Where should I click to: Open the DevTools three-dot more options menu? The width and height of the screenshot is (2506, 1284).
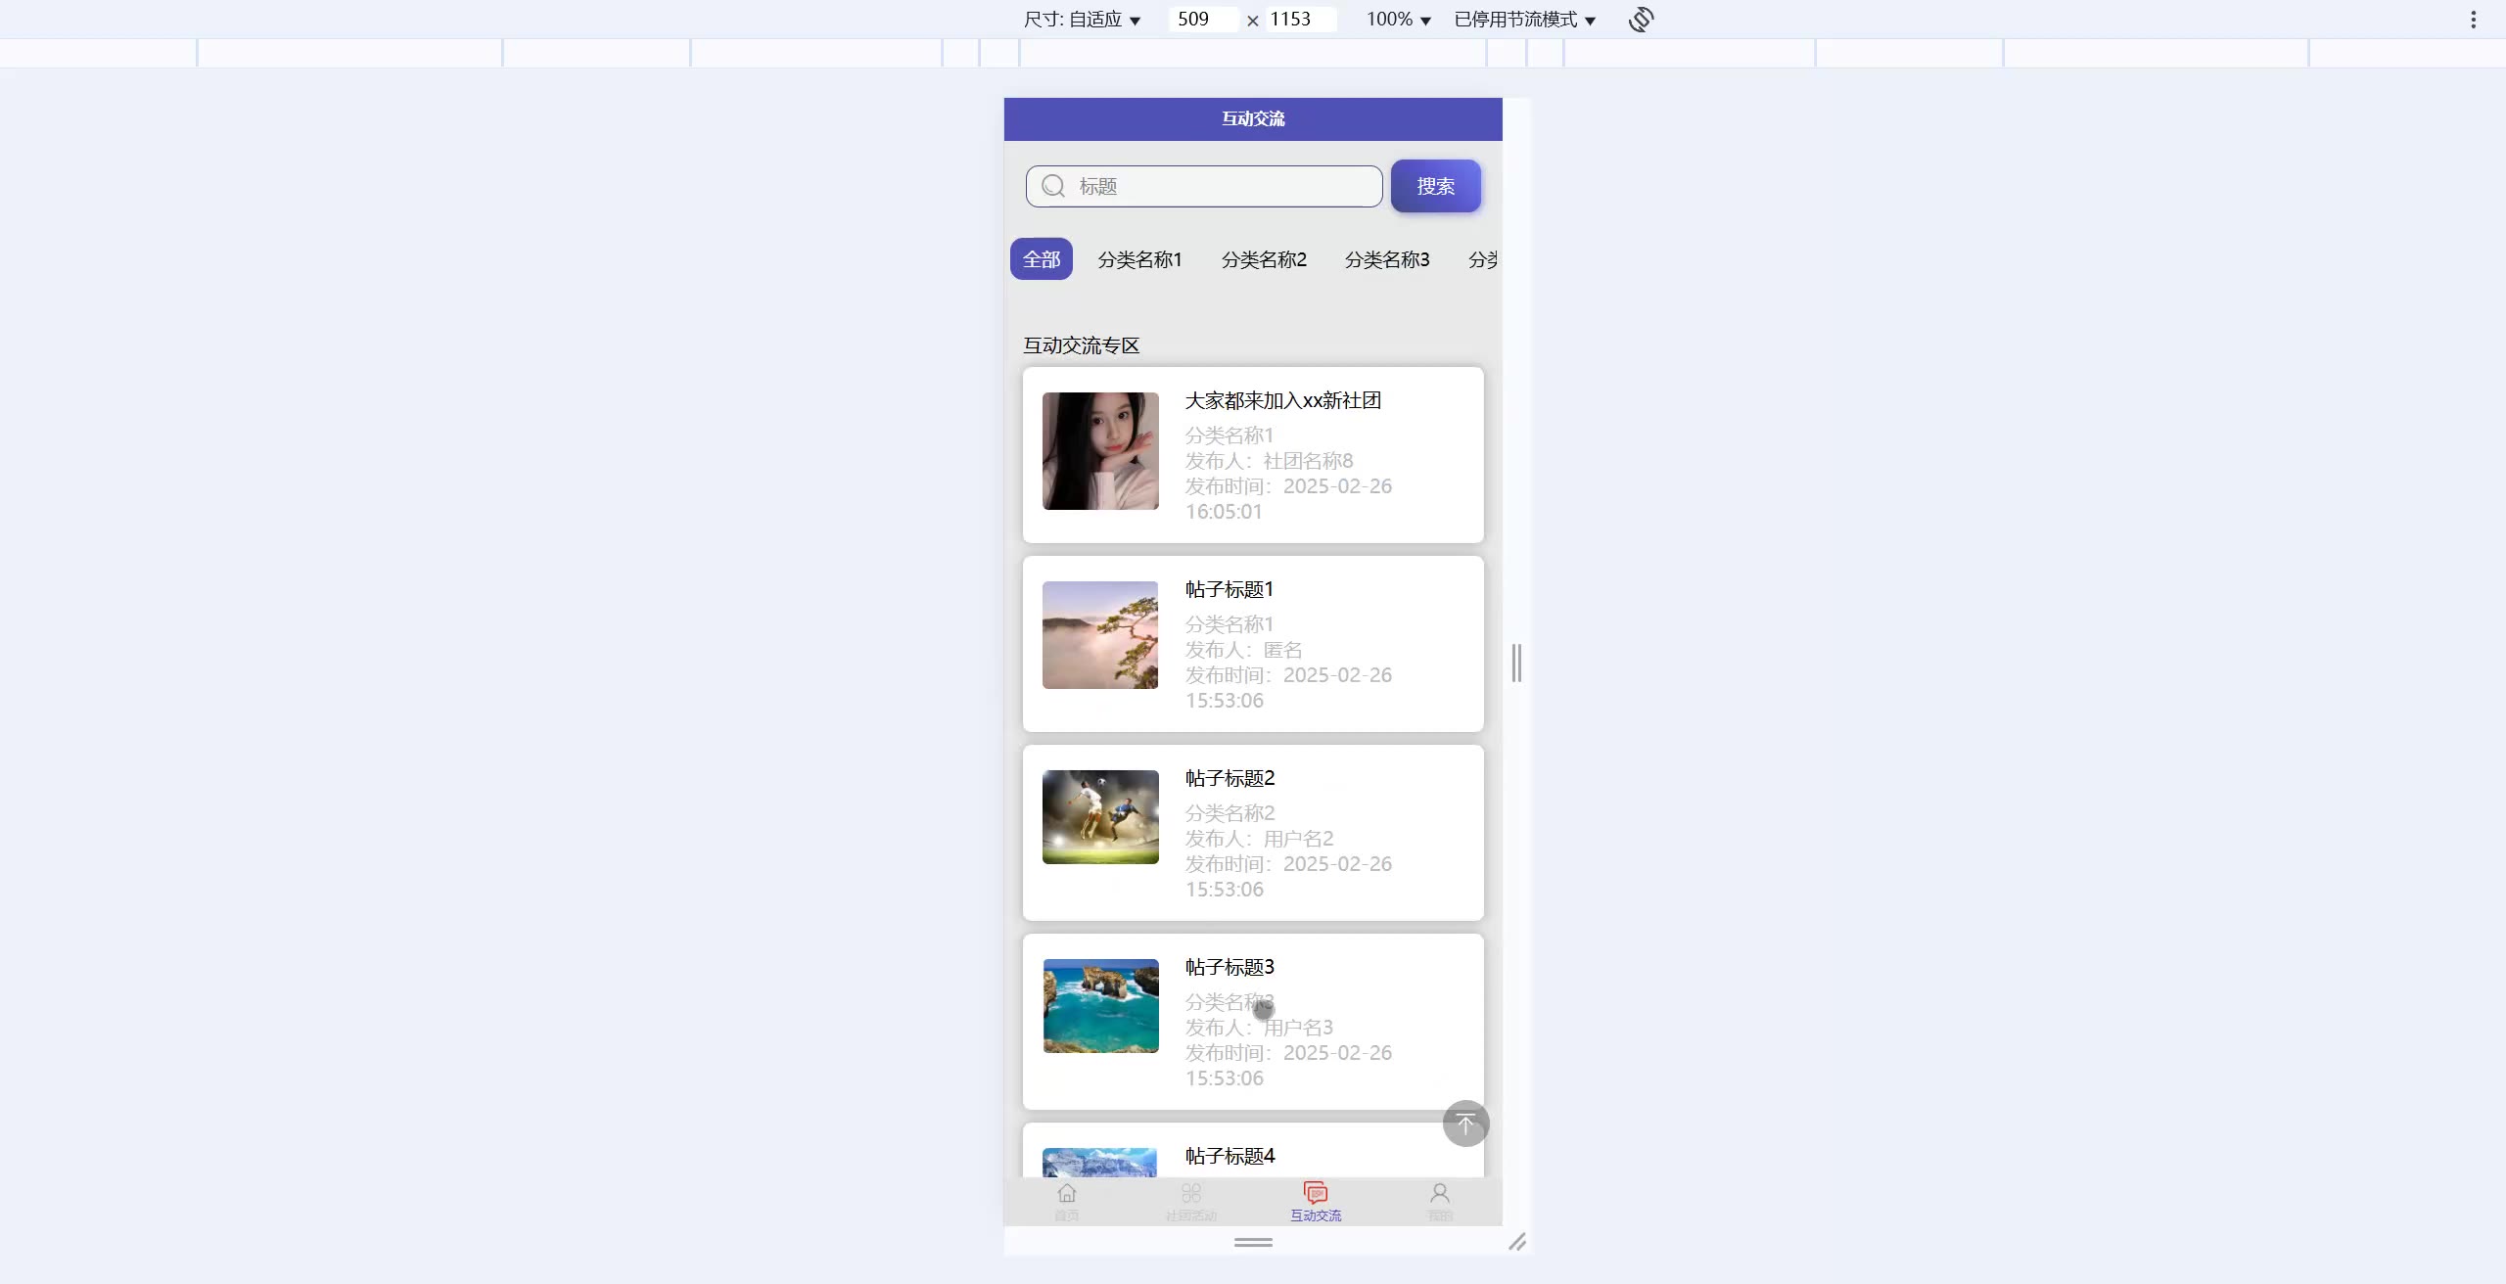[2473, 20]
